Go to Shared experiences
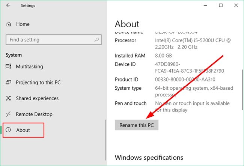This screenshot has width=244, height=166. pyautogui.click(x=37, y=98)
